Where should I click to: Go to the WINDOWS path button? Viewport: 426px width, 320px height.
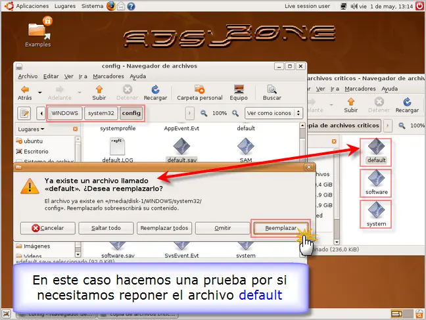point(64,113)
